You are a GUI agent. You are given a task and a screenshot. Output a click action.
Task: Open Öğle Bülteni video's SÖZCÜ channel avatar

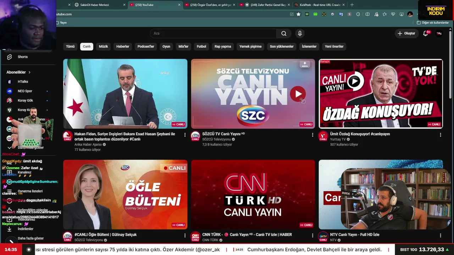[67, 237]
